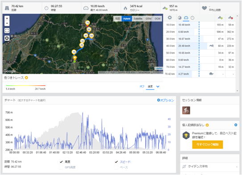Open the map in fullscreen view

pos(7,30)
